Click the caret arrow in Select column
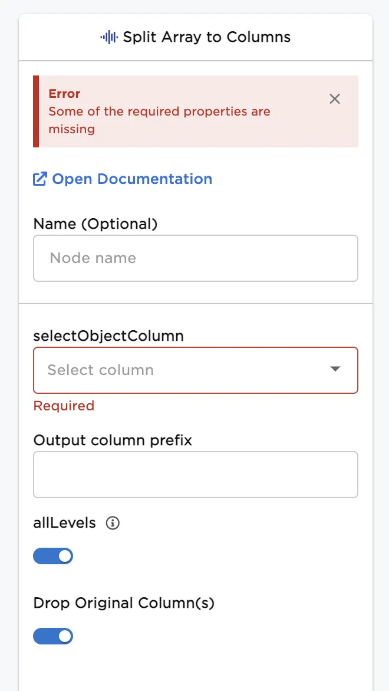Screen dimensions: 389x691 tap(335, 369)
